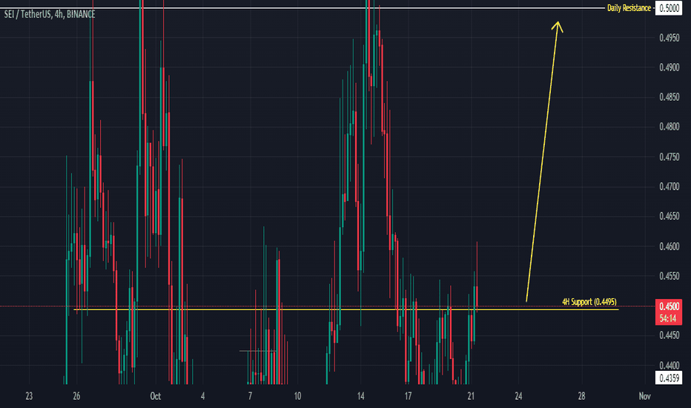Click the date label 28 on time axis

[x=582, y=396]
